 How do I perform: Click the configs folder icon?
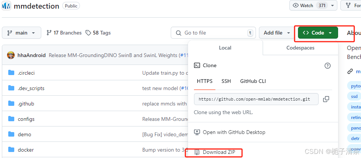11,119
